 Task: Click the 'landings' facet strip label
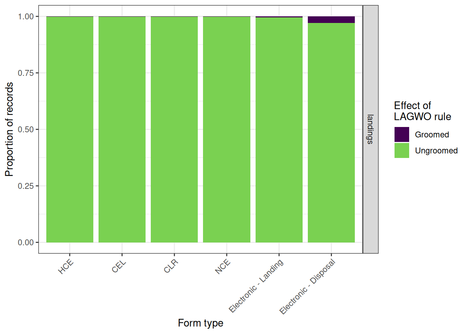[x=370, y=129]
